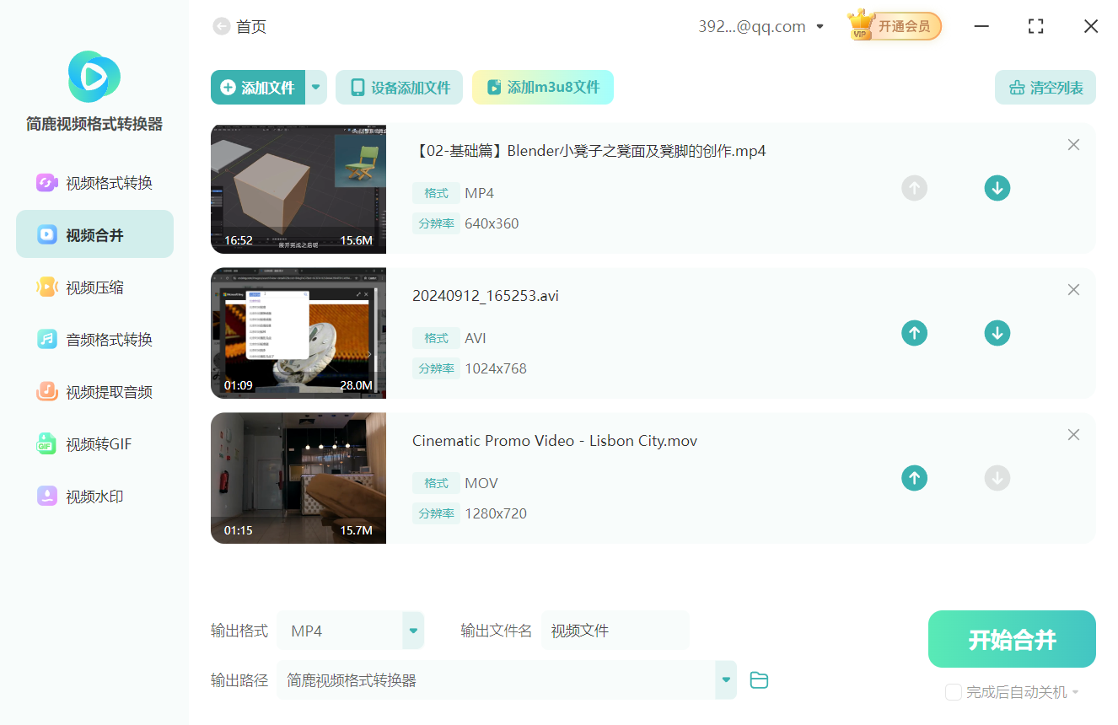The height and width of the screenshot is (725, 1118).
Task: Go to 音频格式转换 section
Action: [94, 340]
